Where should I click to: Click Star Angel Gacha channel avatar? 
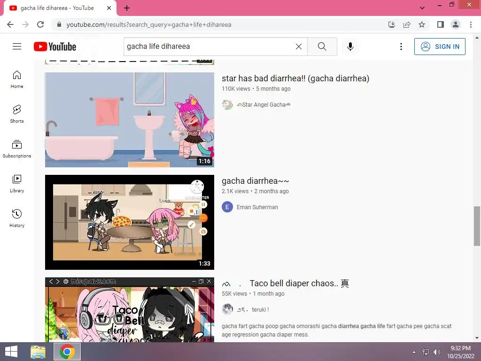tap(227, 105)
